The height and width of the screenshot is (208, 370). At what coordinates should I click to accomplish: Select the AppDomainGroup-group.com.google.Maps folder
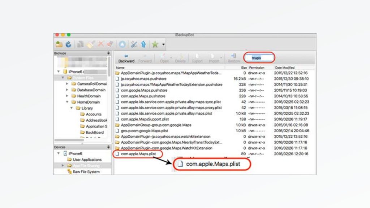215,125
